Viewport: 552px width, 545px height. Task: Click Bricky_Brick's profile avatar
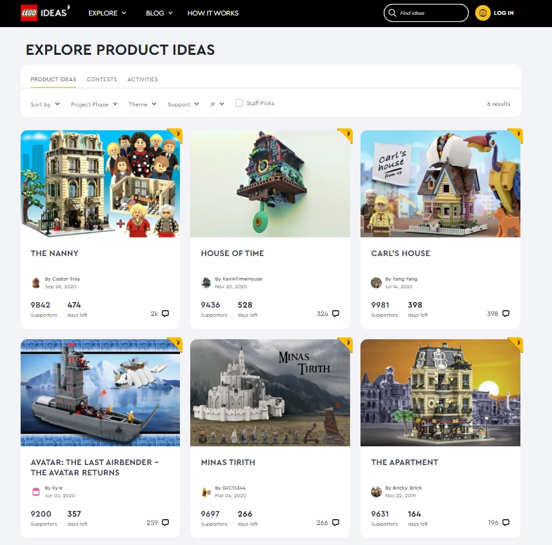[x=377, y=491]
